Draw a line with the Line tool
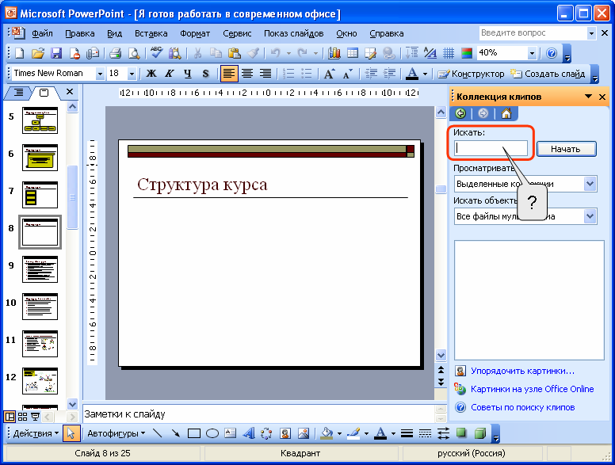The height and width of the screenshot is (465, 615). [x=157, y=433]
